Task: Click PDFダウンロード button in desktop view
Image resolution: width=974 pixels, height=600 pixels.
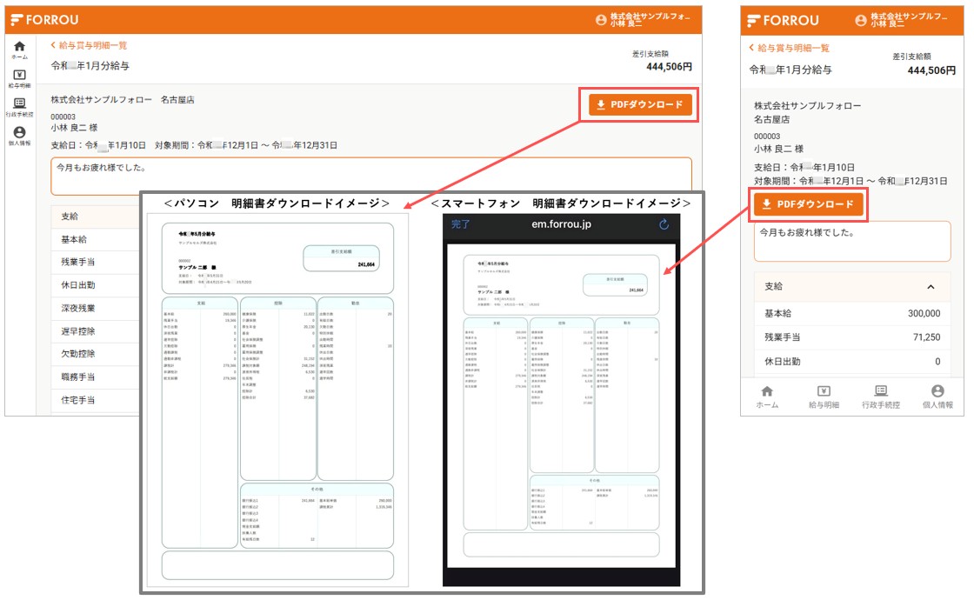Action: click(640, 104)
